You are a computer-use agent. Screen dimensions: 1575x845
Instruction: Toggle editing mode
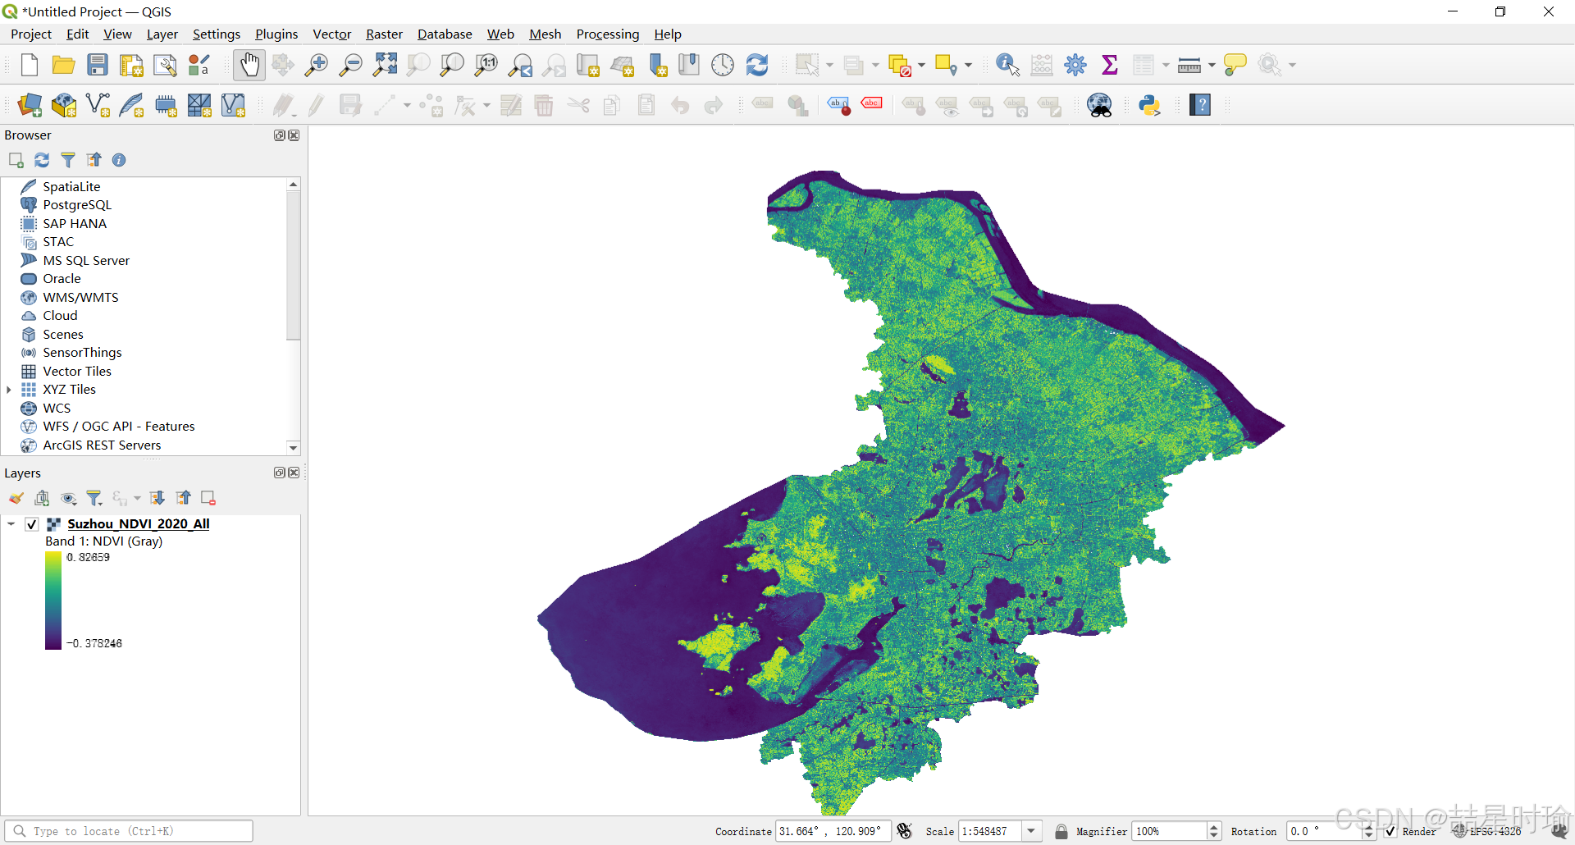tap(316, 105)
